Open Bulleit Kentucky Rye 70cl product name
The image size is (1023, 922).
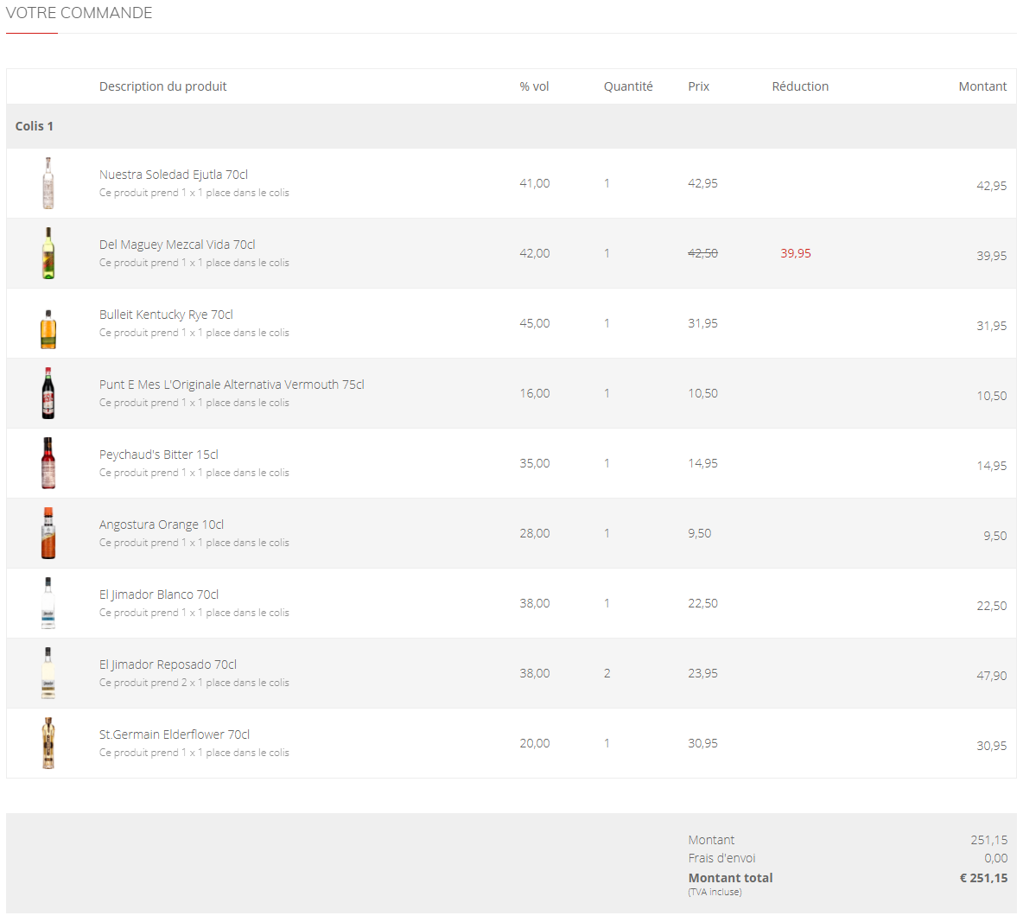coord(166,315)
